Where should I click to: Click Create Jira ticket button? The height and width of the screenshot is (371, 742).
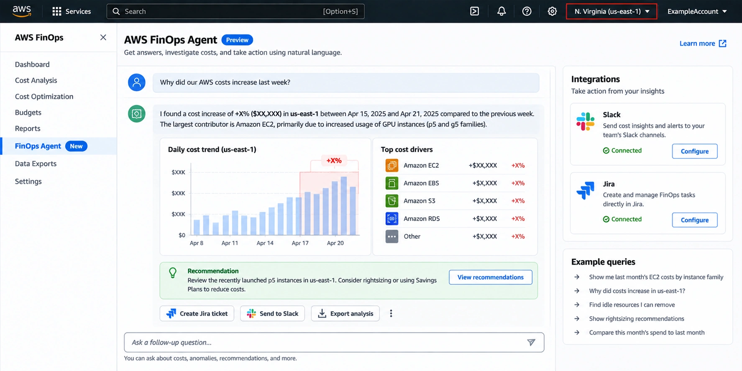pyautogui.click(x=197, y=313)
